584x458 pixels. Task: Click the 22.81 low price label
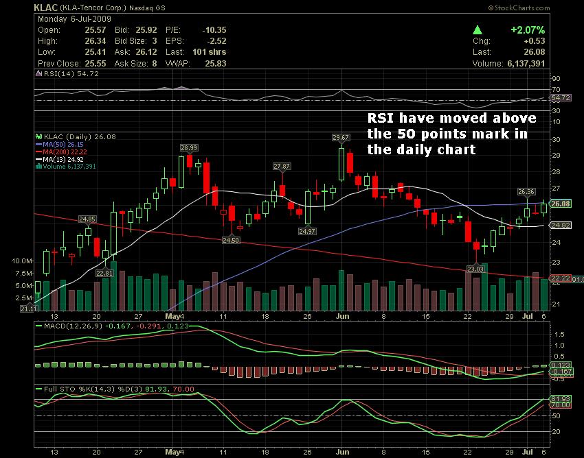point(104,274)
